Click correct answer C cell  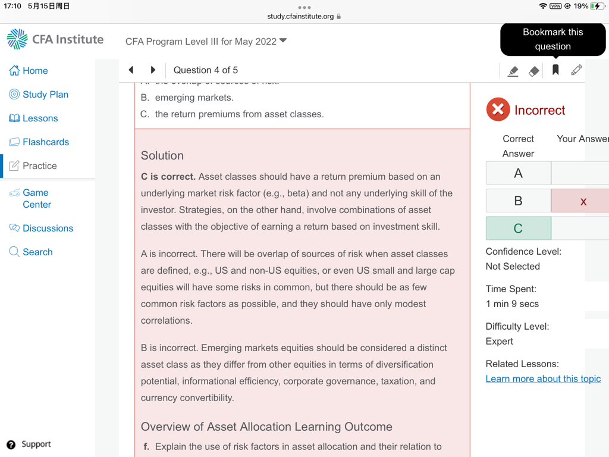518,228
